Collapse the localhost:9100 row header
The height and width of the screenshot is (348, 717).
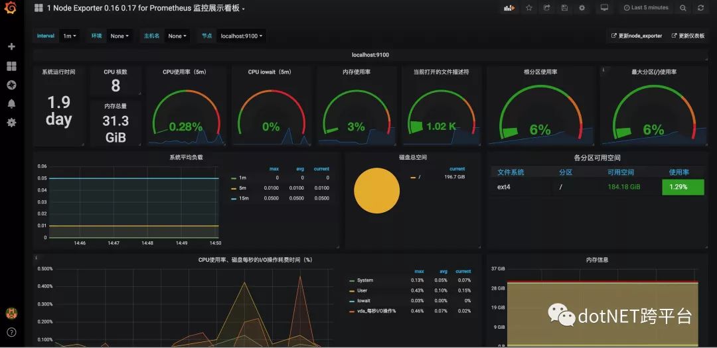370,55
